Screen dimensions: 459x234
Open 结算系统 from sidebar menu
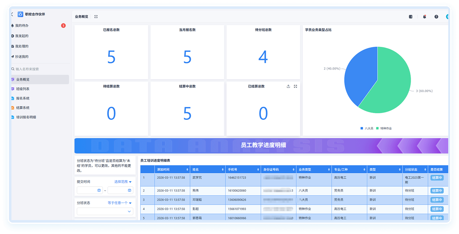coord(23,108)
